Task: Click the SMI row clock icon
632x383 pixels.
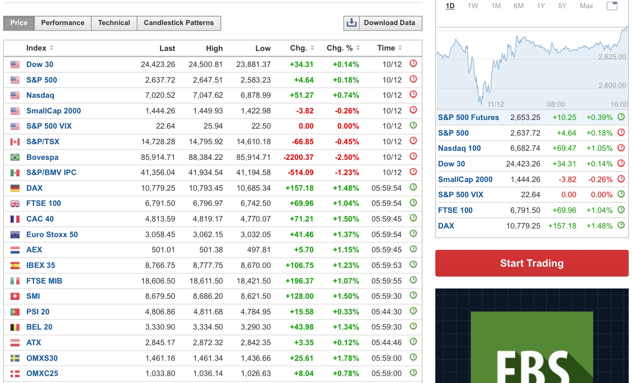Action: tap(414, 295)
